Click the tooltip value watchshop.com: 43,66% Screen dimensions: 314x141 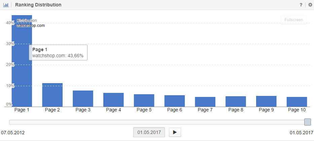tap(58, 56)
